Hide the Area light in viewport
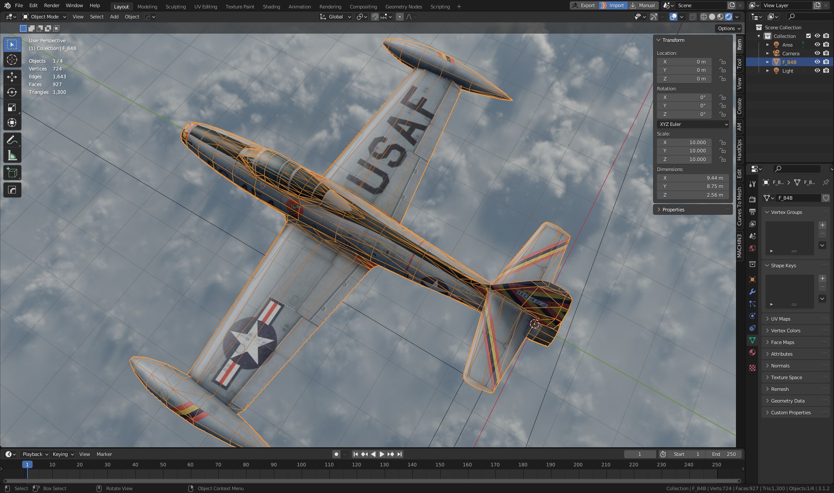The width and height of the screenshot is (834, 493). pyautogui.click(x=817, y=45)
